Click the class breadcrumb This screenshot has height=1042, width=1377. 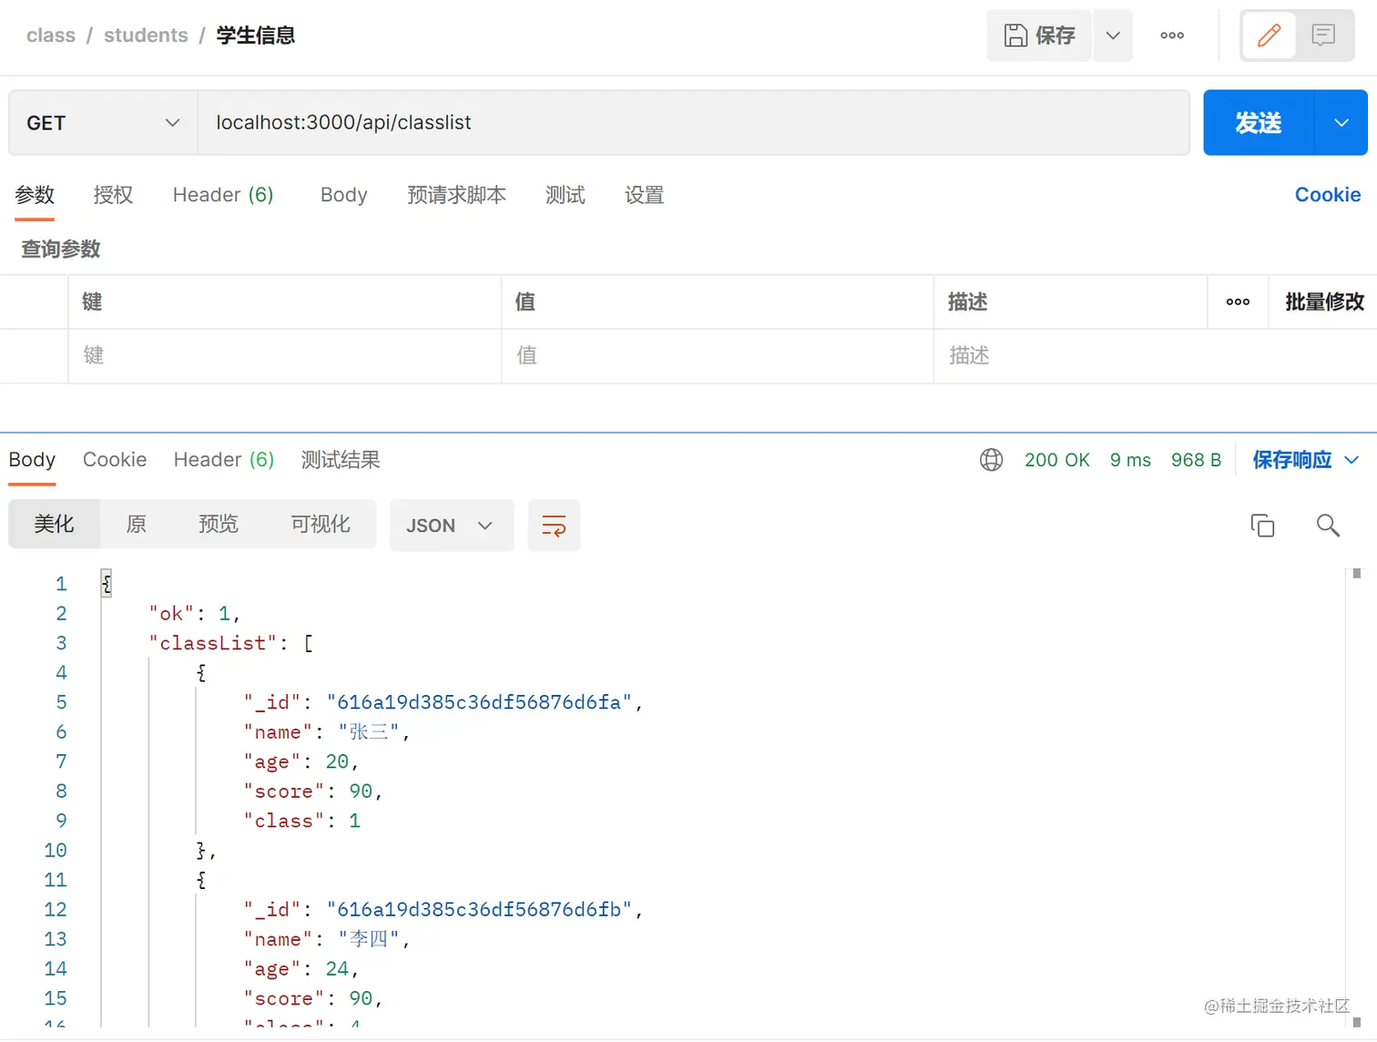pos(51,36)
